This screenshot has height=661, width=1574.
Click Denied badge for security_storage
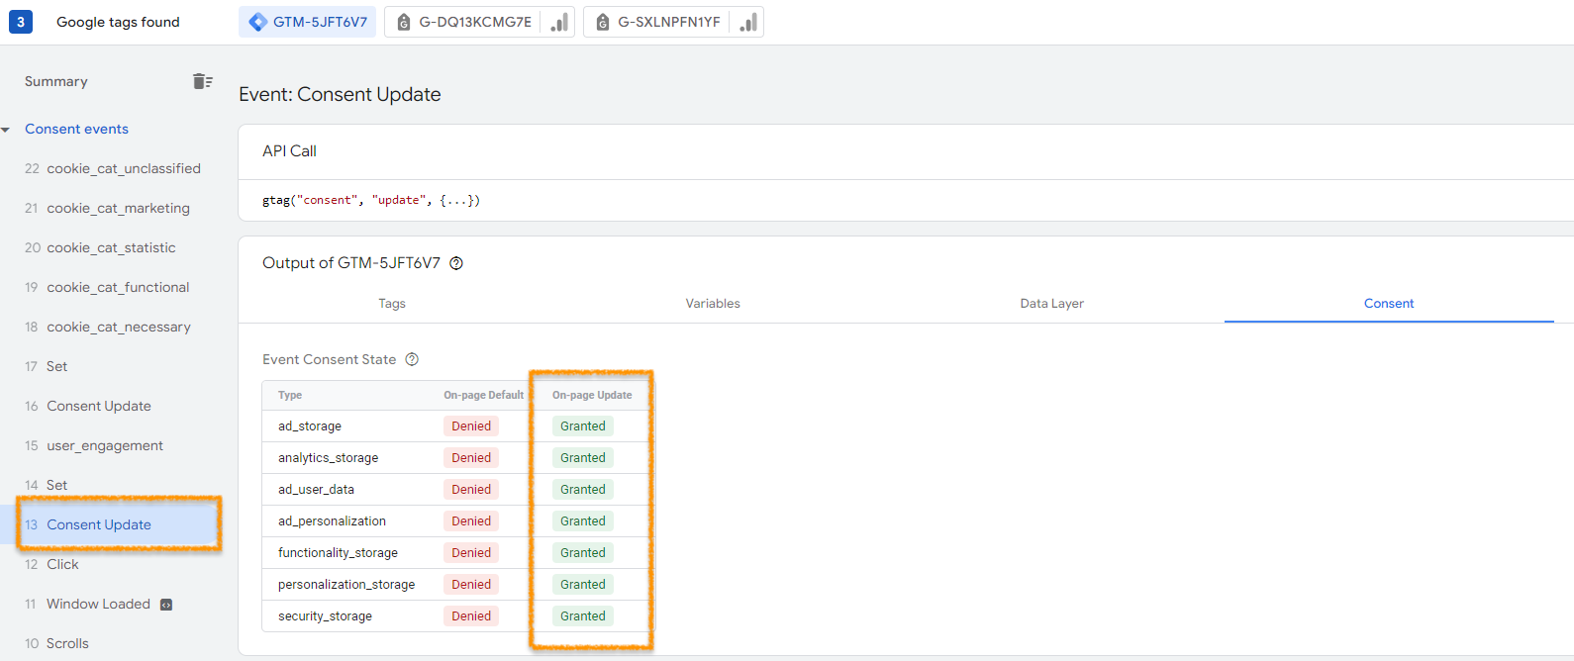[471, 616]
